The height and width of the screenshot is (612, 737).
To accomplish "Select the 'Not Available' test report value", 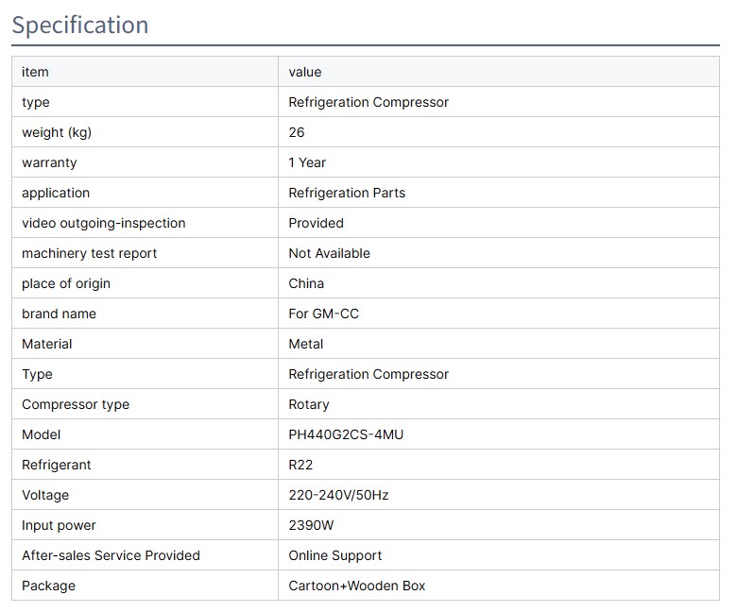I will tap(329, 253).
